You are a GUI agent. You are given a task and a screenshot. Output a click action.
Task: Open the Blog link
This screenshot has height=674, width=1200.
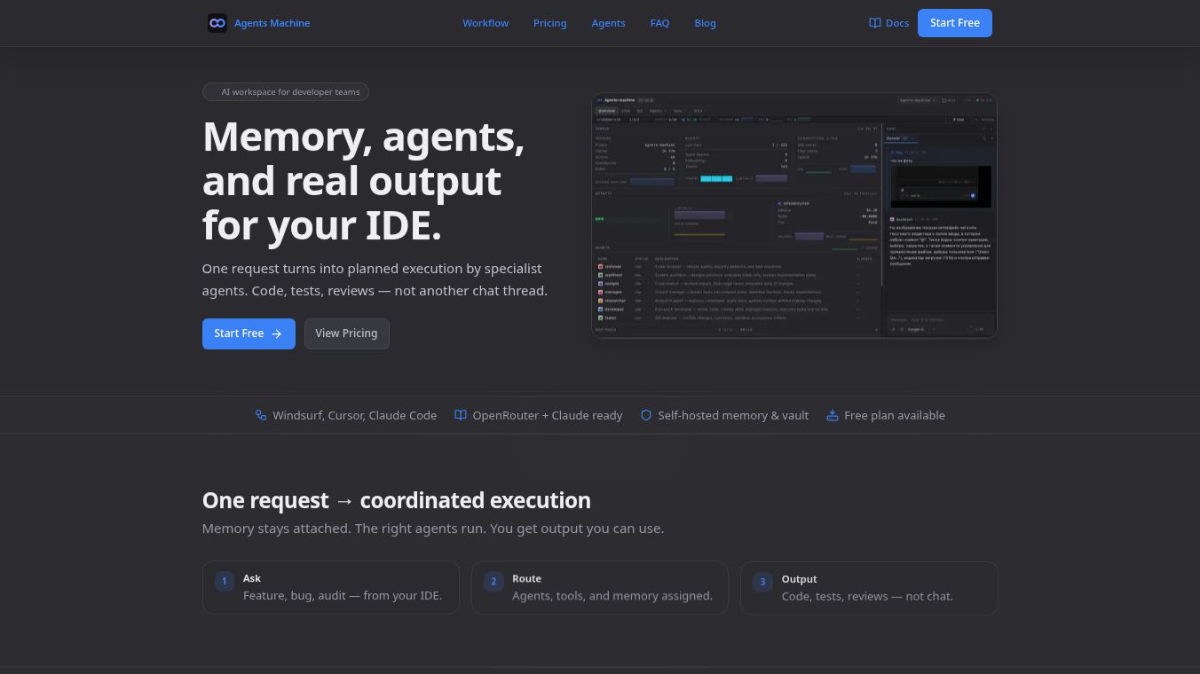tap(705, 23)
